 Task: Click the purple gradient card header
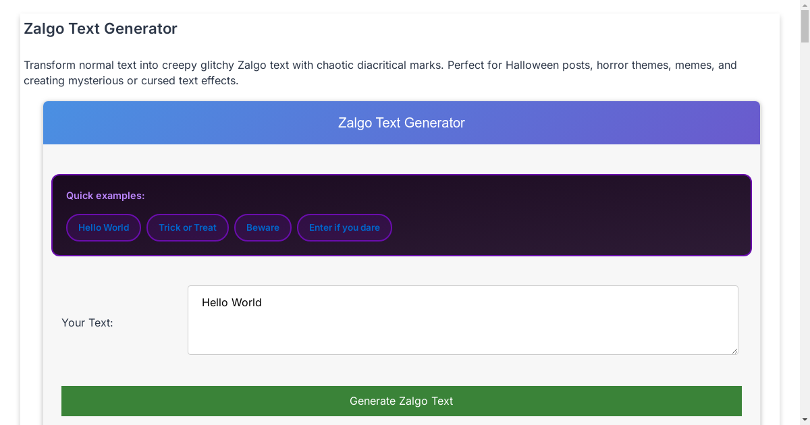pos(402,123)
